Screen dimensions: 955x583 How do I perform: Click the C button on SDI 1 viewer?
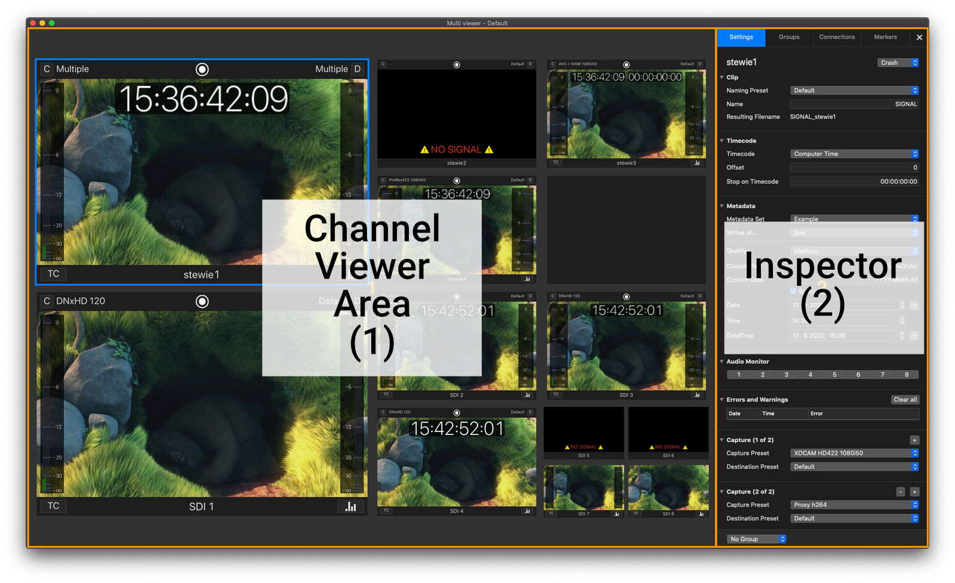(x=47, y=301)
